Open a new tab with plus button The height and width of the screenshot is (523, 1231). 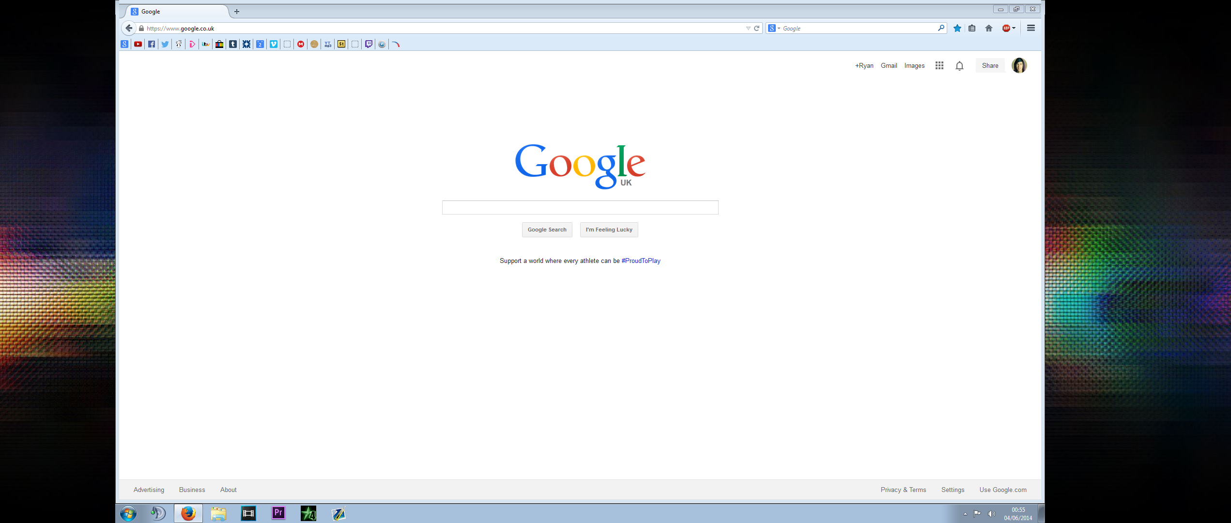237,12
